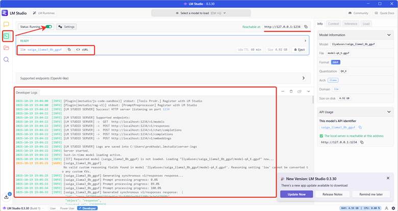
Task: Open the Developer terminal section in the sidebar
Action: [6, 36]
